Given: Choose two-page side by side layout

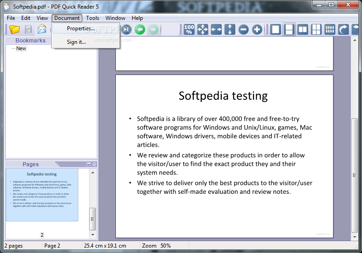Looking at the screenshot, I should 303,29.
